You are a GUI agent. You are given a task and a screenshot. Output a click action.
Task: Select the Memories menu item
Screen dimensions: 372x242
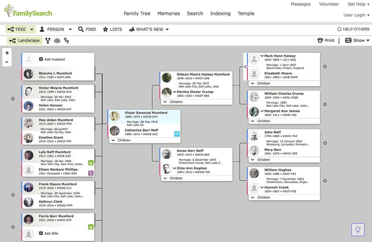click(169, 13)
